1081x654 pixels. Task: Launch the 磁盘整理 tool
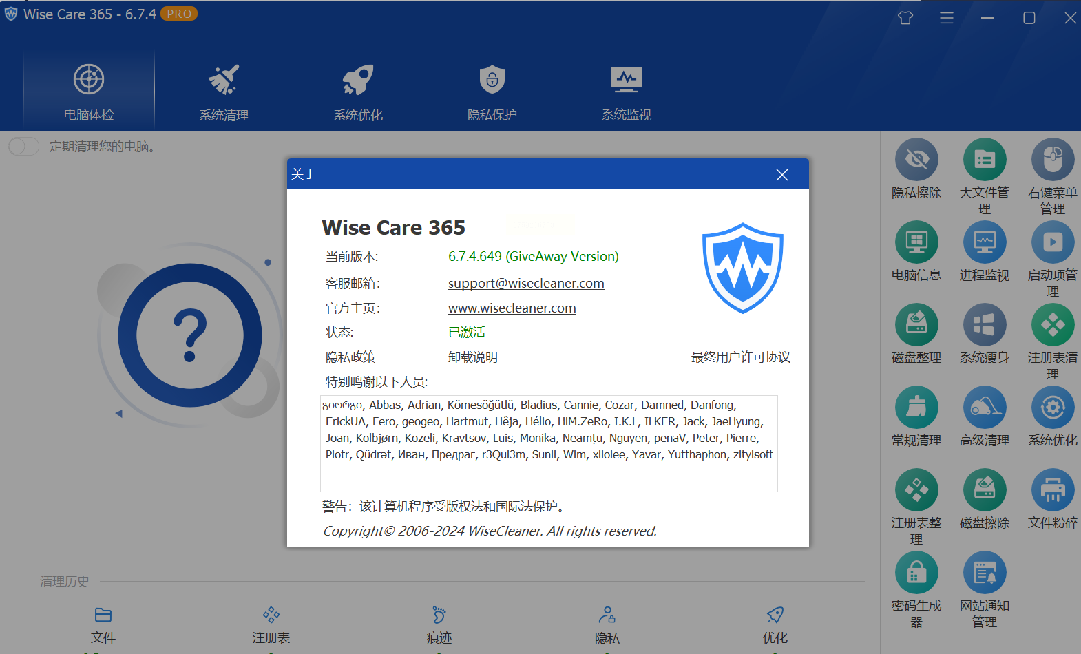click(916, 335)
